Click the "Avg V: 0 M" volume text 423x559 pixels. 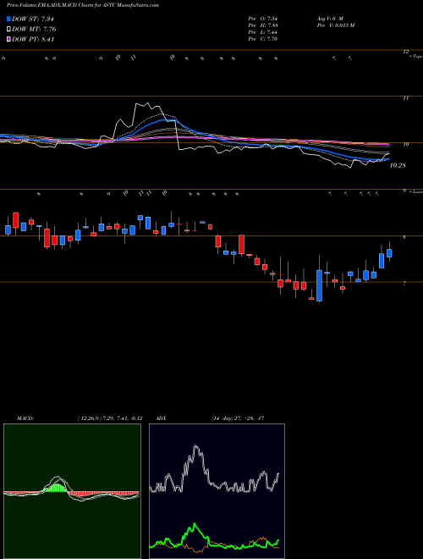click(329, 18)
